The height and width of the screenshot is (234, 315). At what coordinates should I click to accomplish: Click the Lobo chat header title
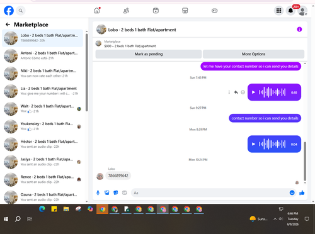tap(142, 30)
